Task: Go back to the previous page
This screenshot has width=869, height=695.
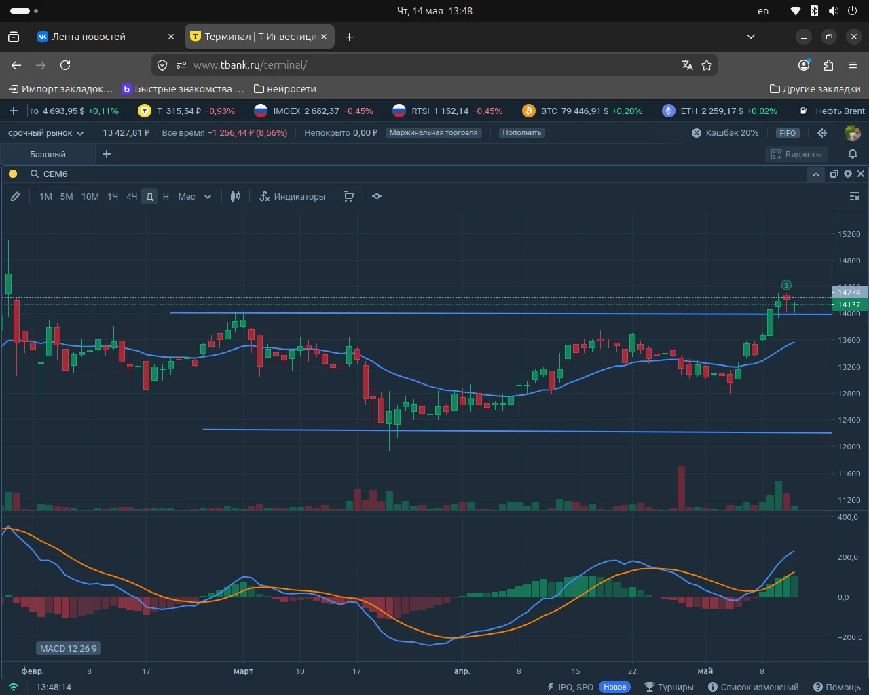Action: tap(16, 65)
